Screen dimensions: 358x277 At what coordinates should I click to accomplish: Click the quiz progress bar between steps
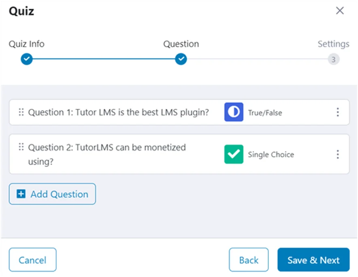tap(104, 59)
